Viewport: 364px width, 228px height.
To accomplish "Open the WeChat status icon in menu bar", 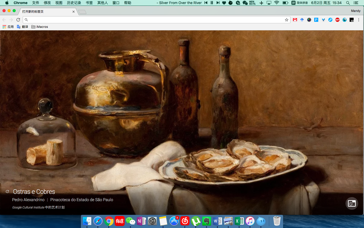I will pyautogui.click(x=245, y=3).
